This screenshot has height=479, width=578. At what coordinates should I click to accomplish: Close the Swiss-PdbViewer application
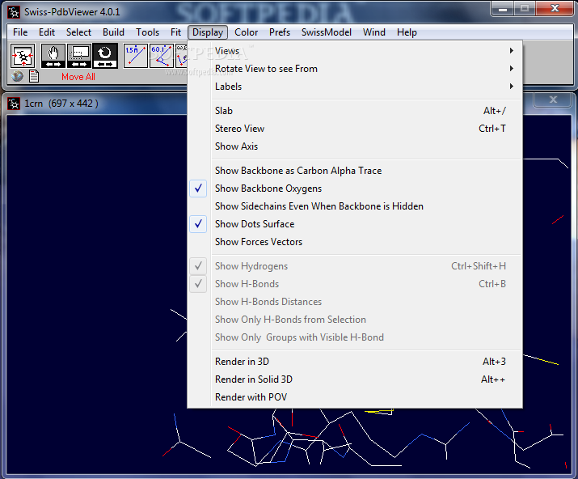click(x=555, y=8)
